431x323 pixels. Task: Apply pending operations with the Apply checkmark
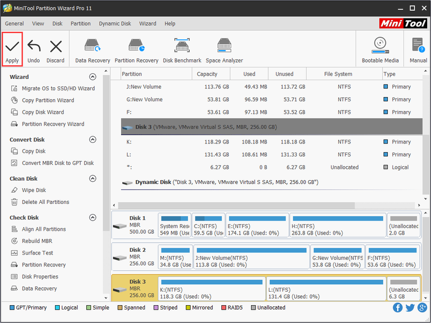pyautogui.click(x=12, y=49)
